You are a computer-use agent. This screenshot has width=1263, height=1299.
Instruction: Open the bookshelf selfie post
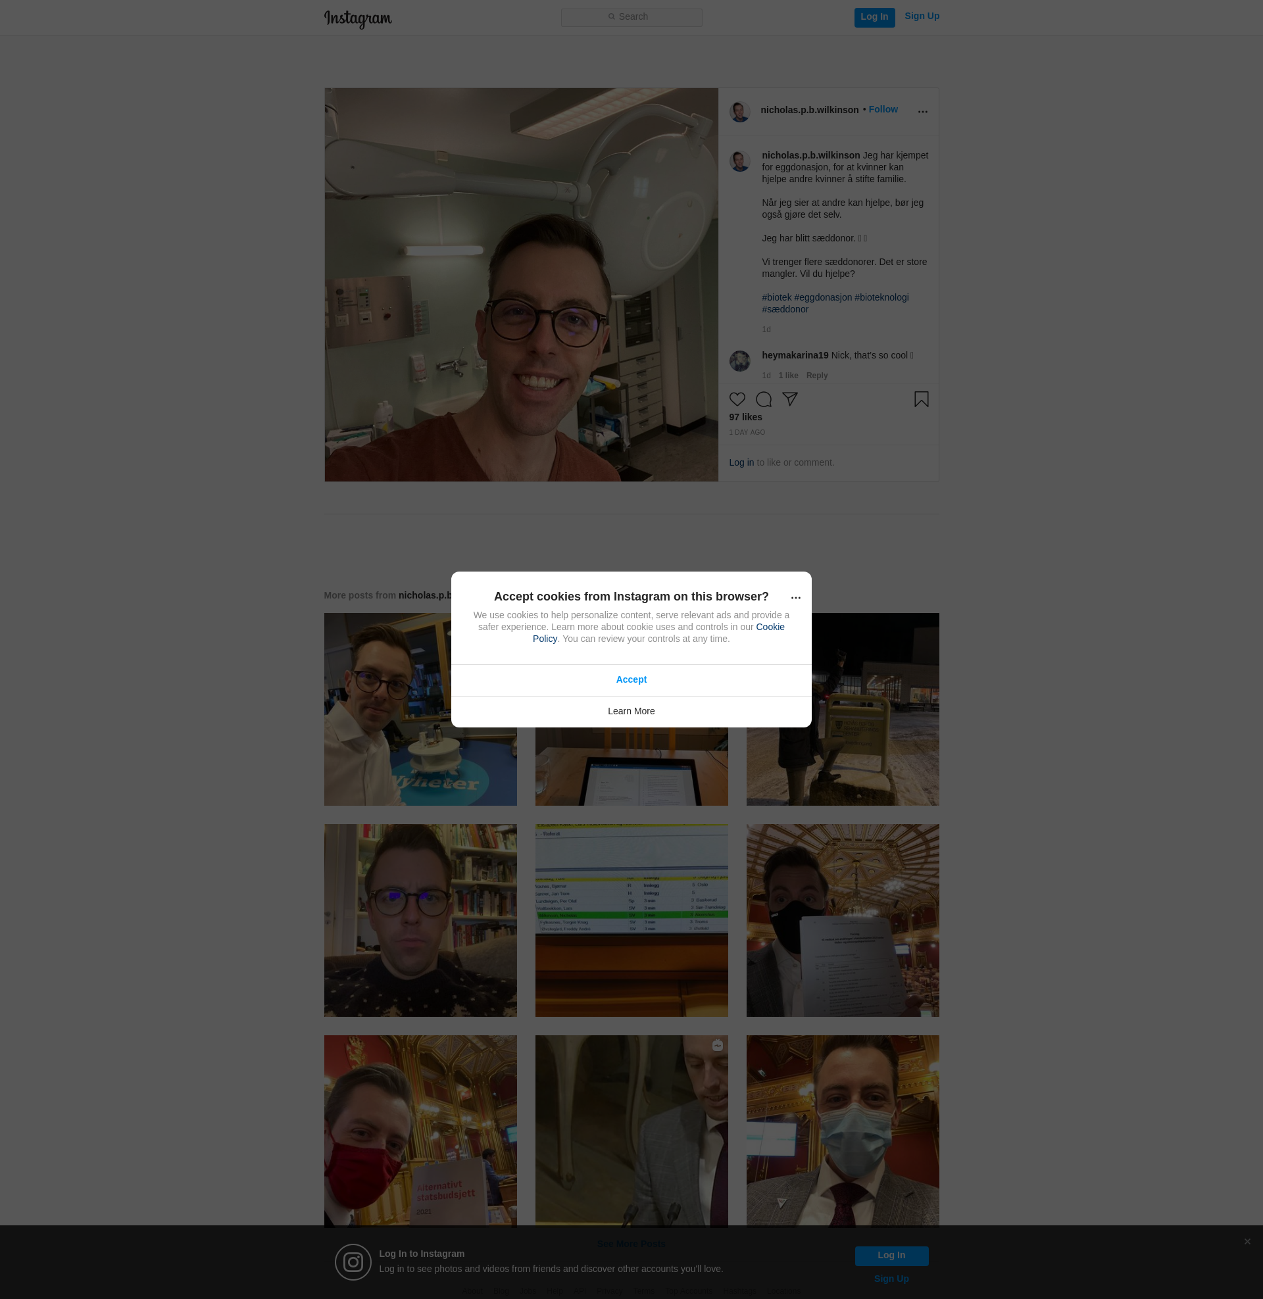(420, 920)
